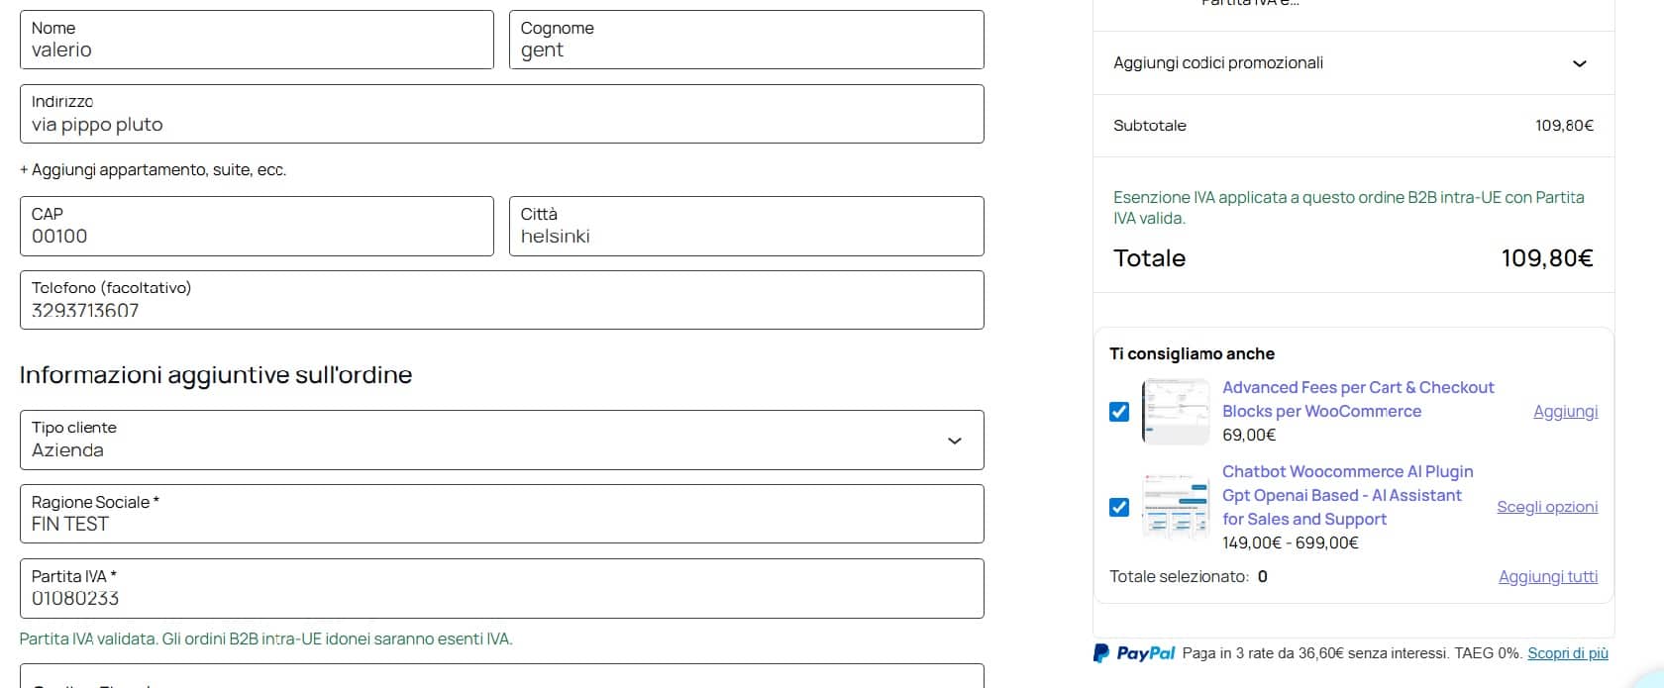Uncheck the Chatbot Woocommerce AI Plugin checkbox

point(1119,506)
